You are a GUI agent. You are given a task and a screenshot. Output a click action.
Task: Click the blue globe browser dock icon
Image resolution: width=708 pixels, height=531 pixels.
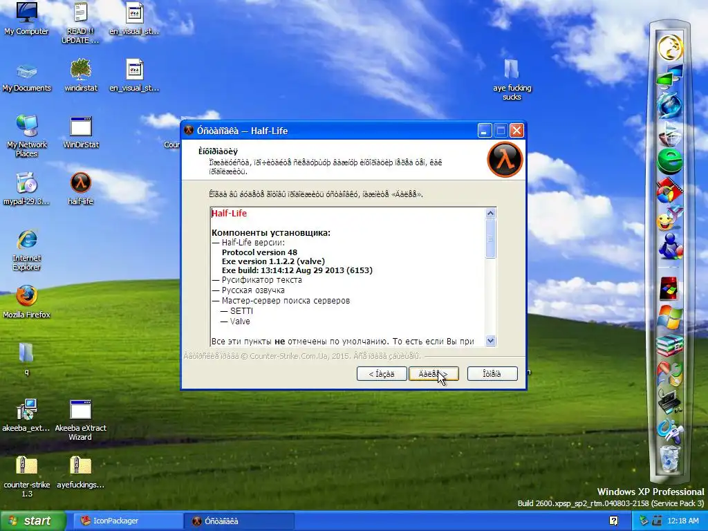pyautogui.click(x=670, y=104)
